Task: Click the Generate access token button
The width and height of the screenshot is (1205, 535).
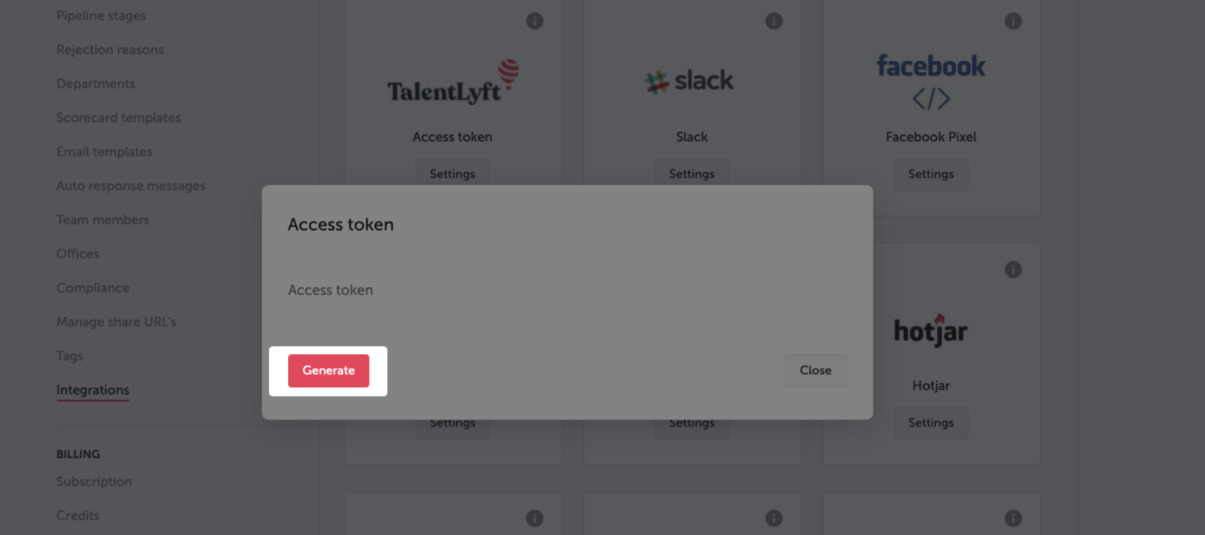Action: tap(328, 371)
